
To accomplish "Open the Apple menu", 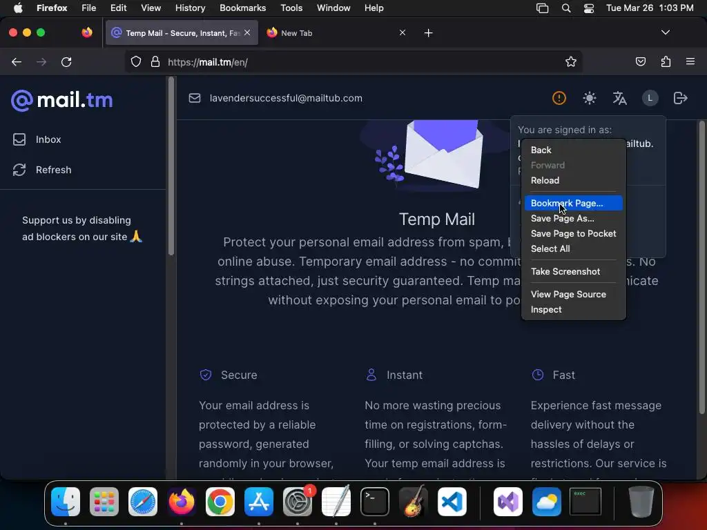I will point(18,8).
